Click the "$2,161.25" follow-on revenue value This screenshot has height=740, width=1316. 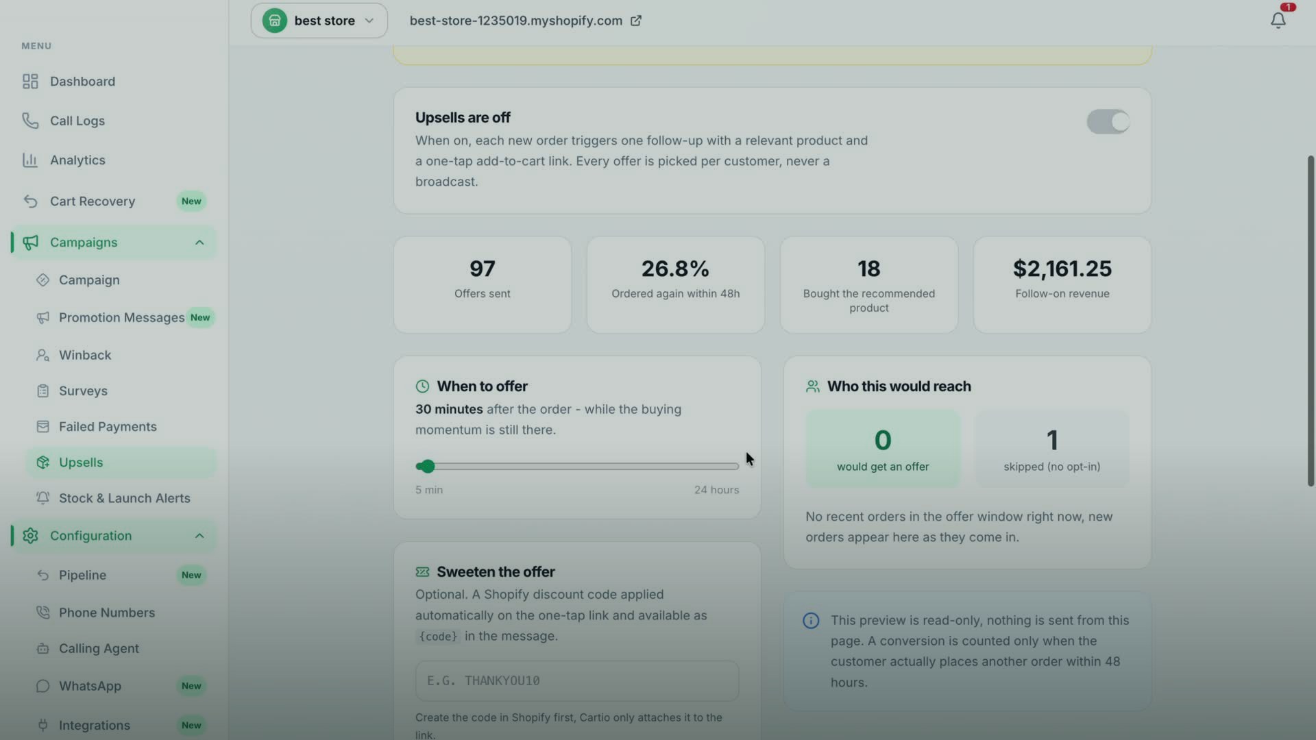point(1062,269)
